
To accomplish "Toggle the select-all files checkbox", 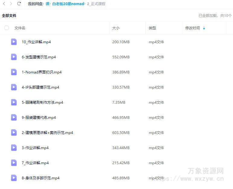I will (7, 28).
